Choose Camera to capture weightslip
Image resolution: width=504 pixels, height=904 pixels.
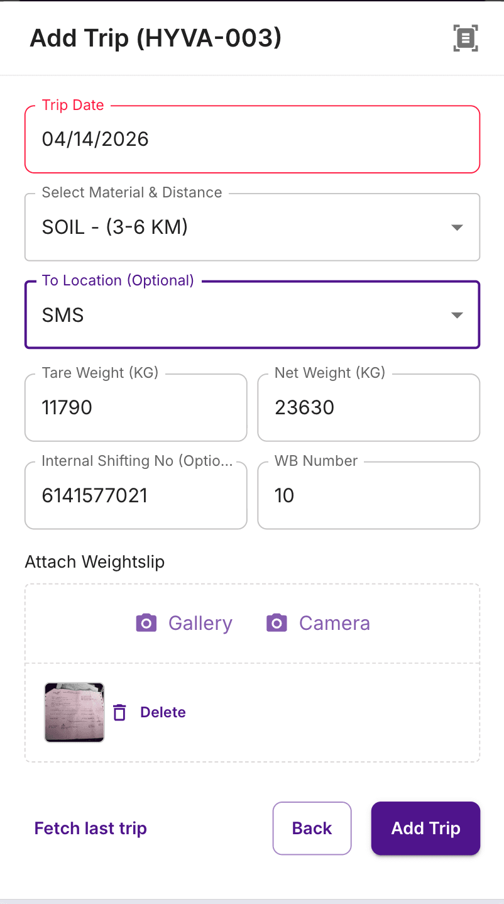point(318,623)
